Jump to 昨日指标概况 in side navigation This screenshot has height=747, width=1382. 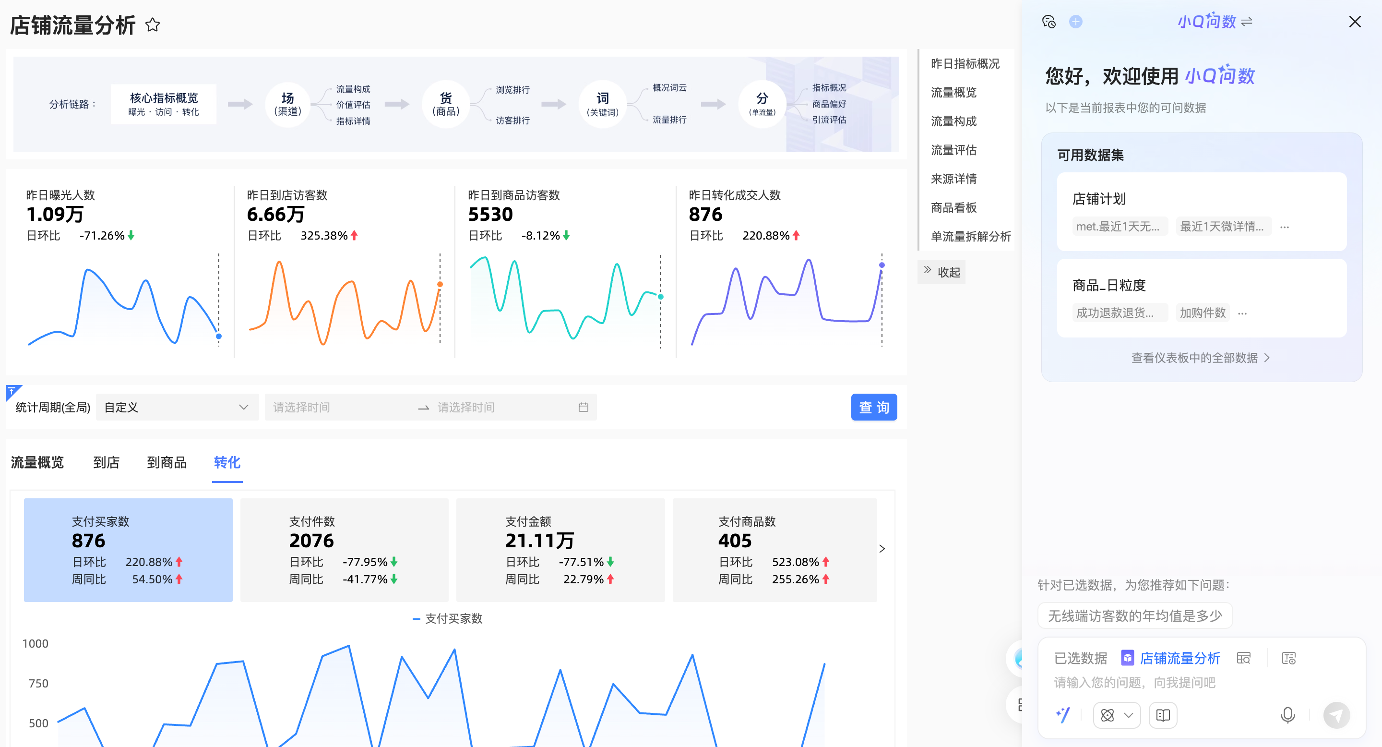pyautogui.click(x=965, y=63)
